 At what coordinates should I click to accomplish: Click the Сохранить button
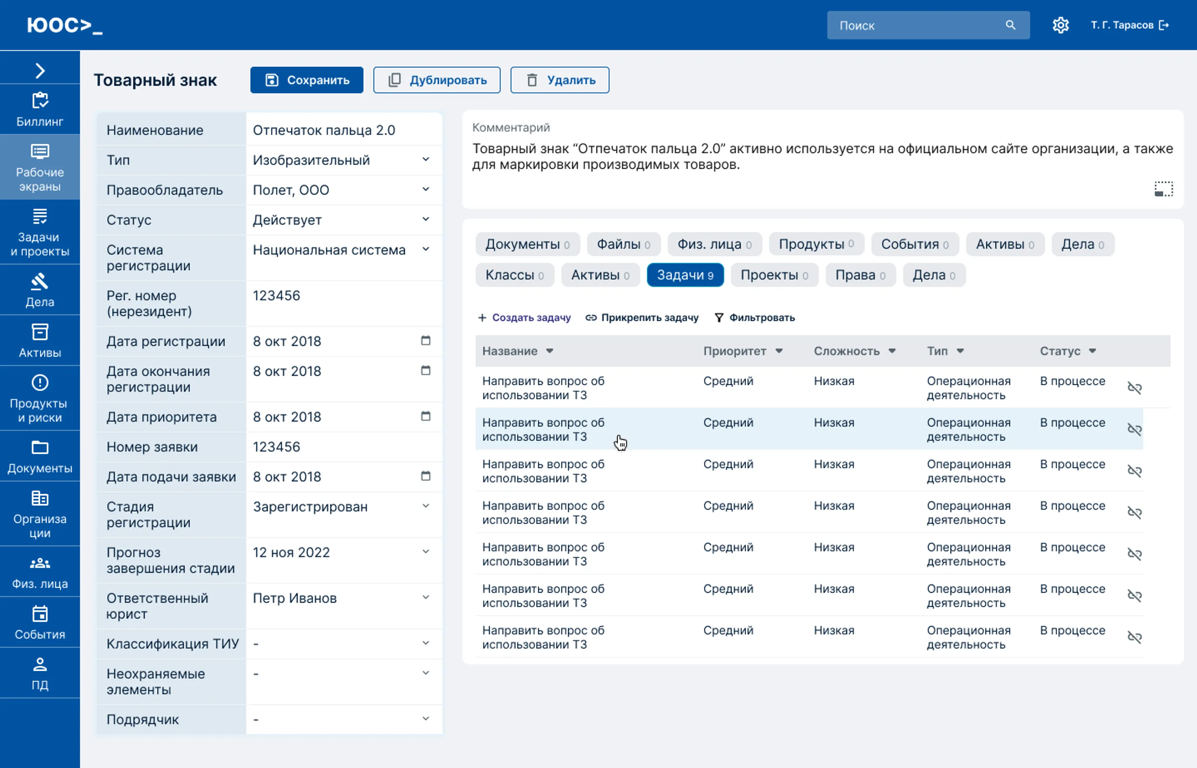307,80
